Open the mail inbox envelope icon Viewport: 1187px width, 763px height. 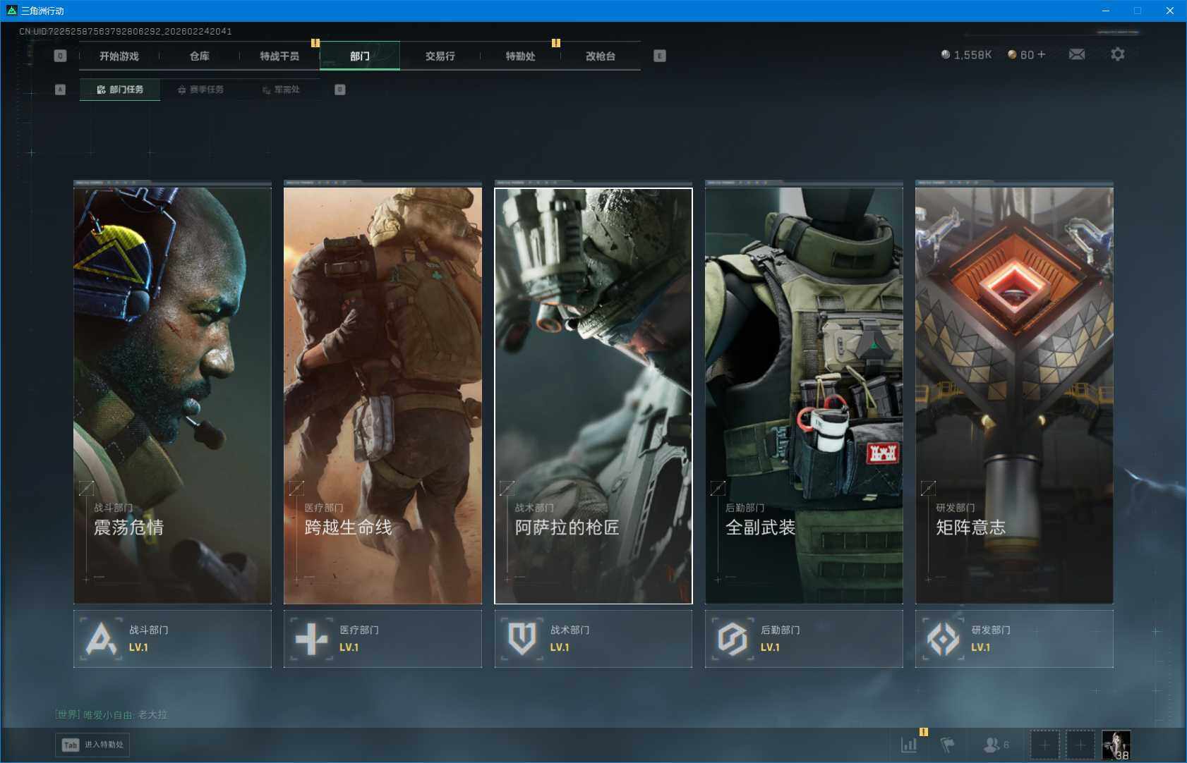coord(1076,54)
